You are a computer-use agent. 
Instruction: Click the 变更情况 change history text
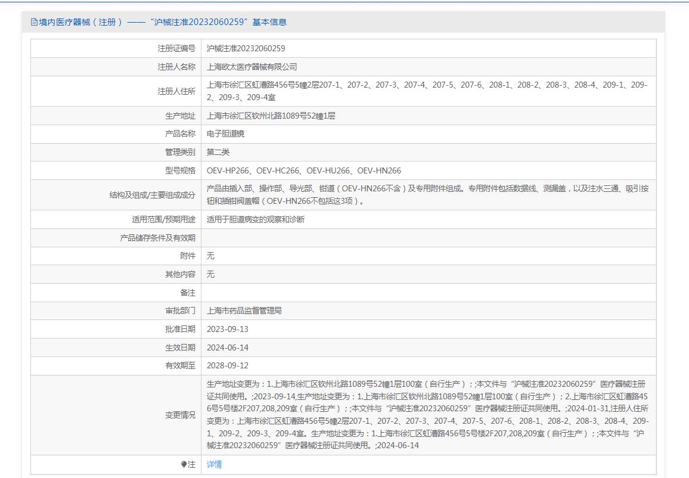pos(427,415)
